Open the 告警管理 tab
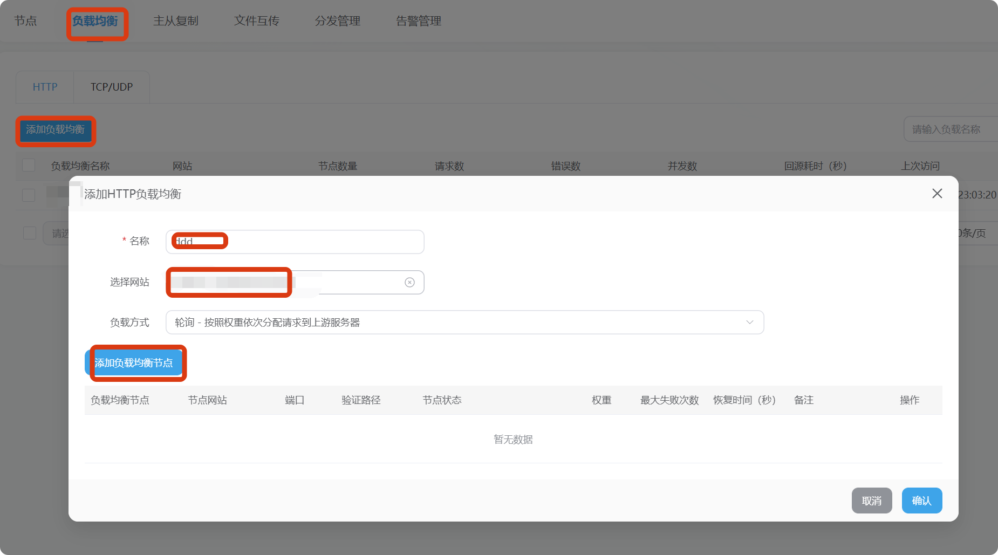 (419, 21)
